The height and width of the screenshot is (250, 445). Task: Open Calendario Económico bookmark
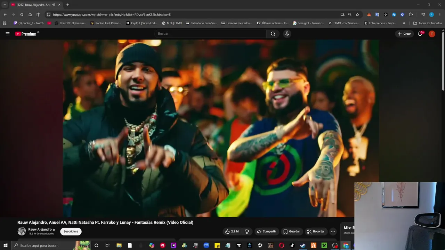click(202, 23)
